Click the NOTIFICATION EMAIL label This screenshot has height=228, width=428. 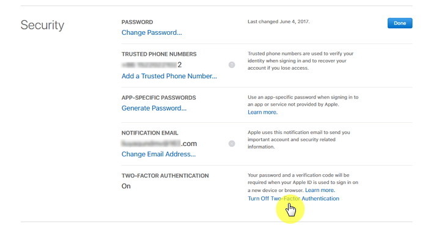click(x=150, y=133)
